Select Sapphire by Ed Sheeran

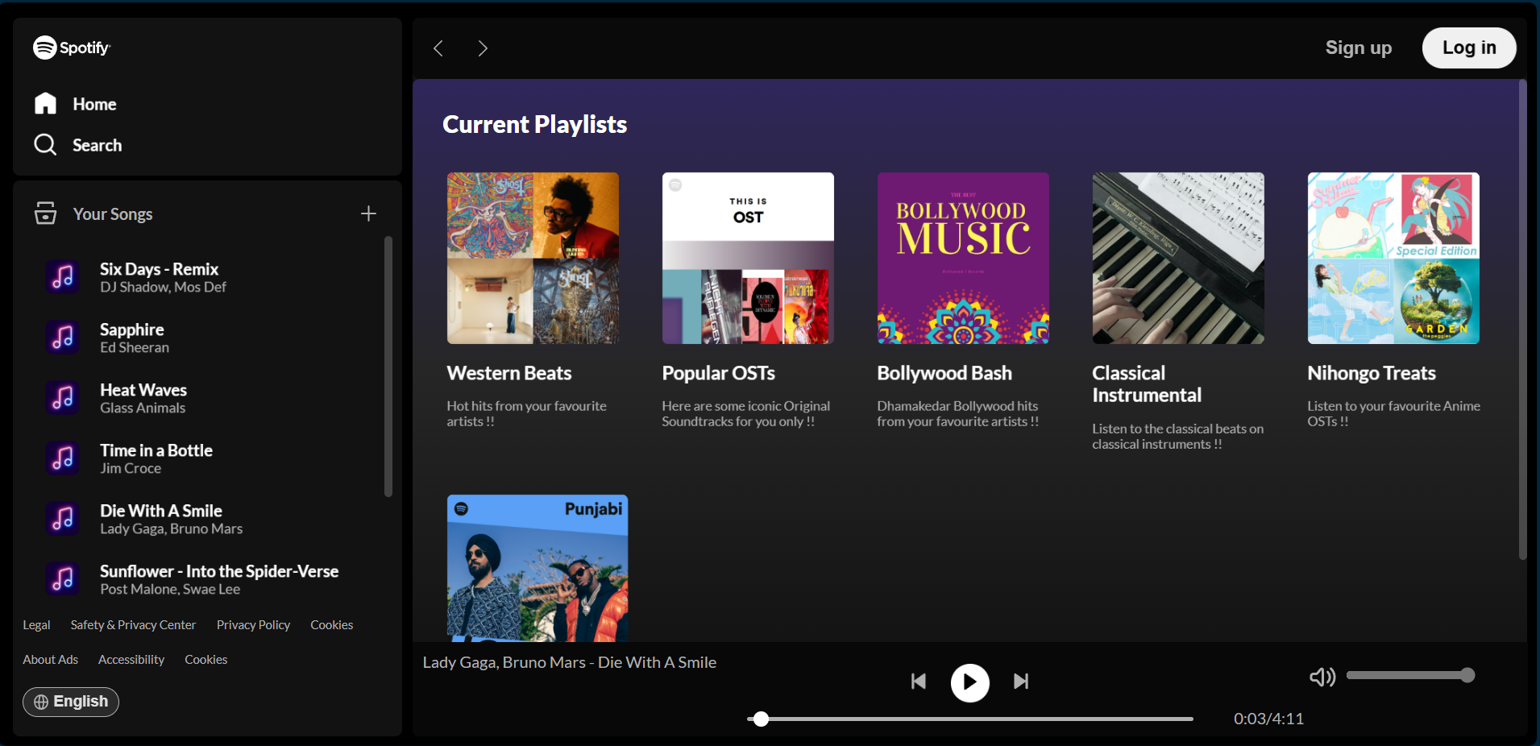tap(131, 329)
